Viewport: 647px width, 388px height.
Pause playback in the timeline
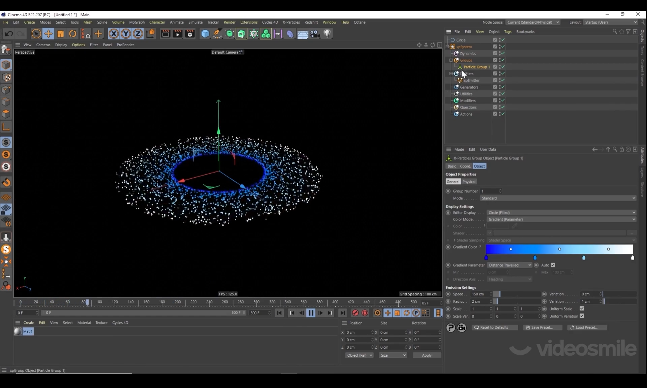[311, 313]
